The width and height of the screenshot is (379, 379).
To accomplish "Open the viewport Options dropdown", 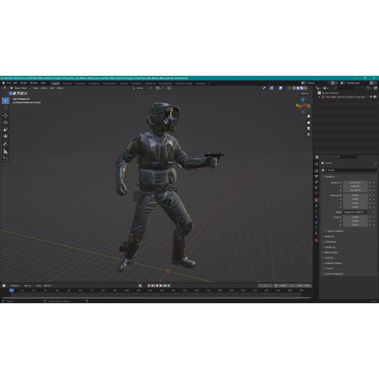I will coord(306,94).
